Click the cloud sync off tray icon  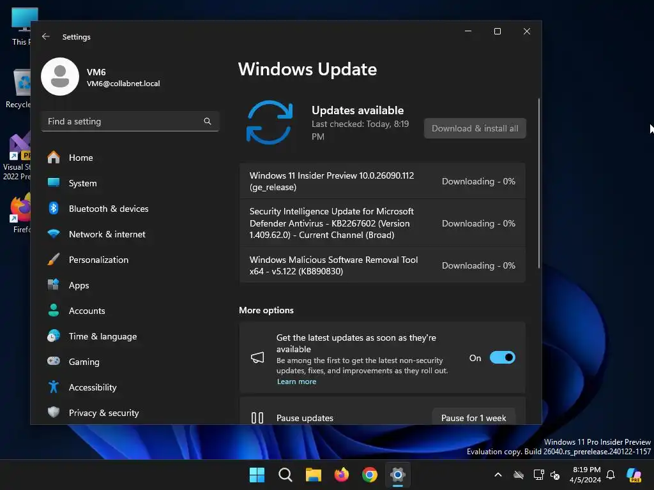pyautogui.click(x=519, y=475)
